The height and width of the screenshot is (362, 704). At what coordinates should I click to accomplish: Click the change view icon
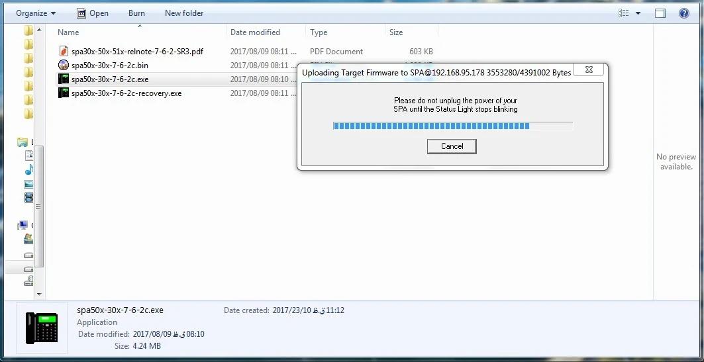coord(623,13)
